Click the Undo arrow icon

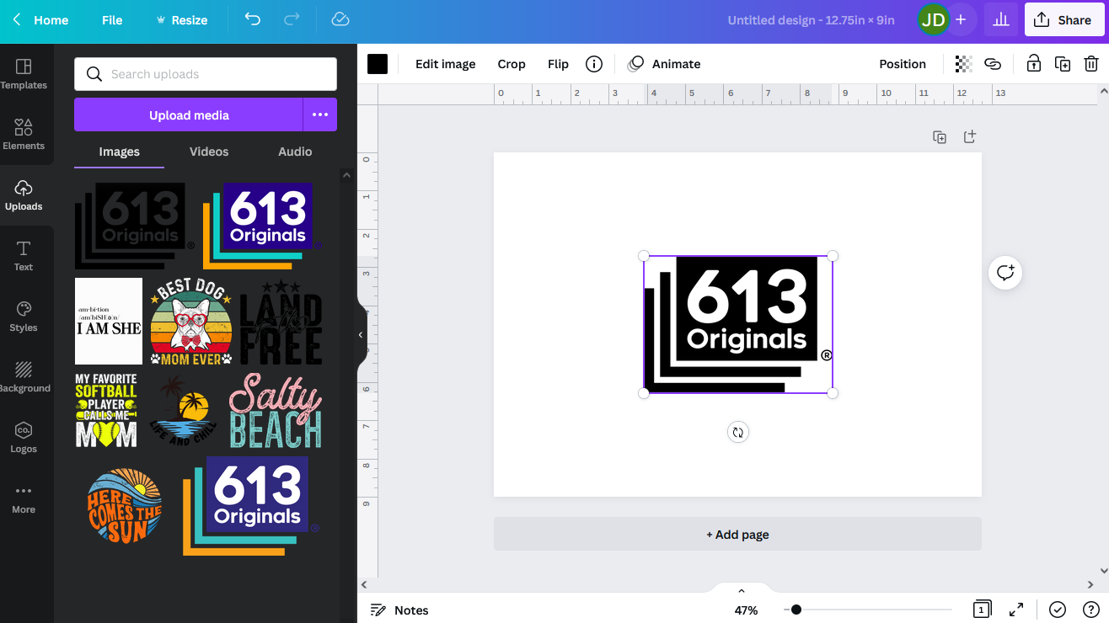(253, 19)
